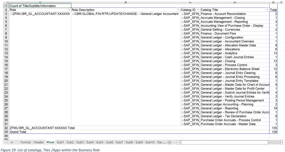This screenshot has height=152, width=285.
Task: Select 'General Ledger - Cash Journal Entries' cell
Action: pyautogui.click(x=235, y=57)
